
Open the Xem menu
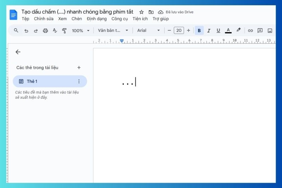coord(62,19)
